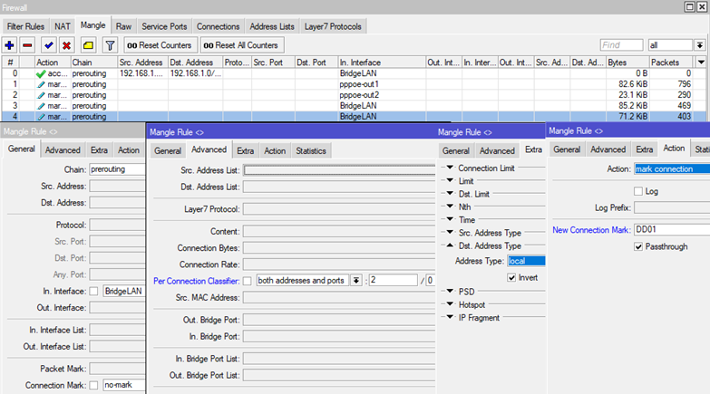Switch to the NAT tab
The height and width of the screenshot is (394, 710).
(x=62, y=26)
